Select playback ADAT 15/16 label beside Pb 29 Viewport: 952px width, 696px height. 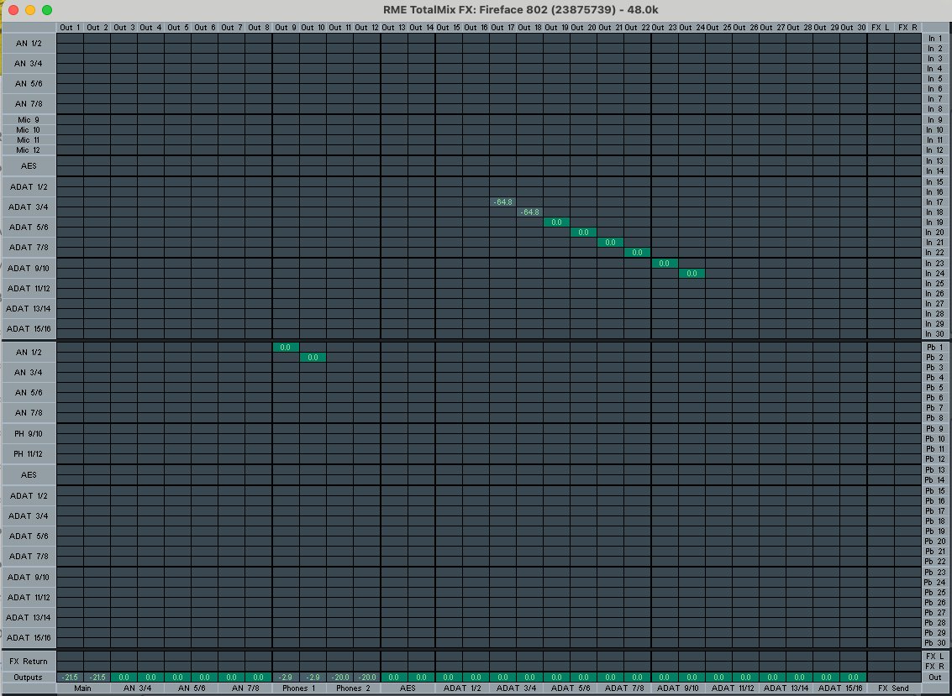click(29, 638)
